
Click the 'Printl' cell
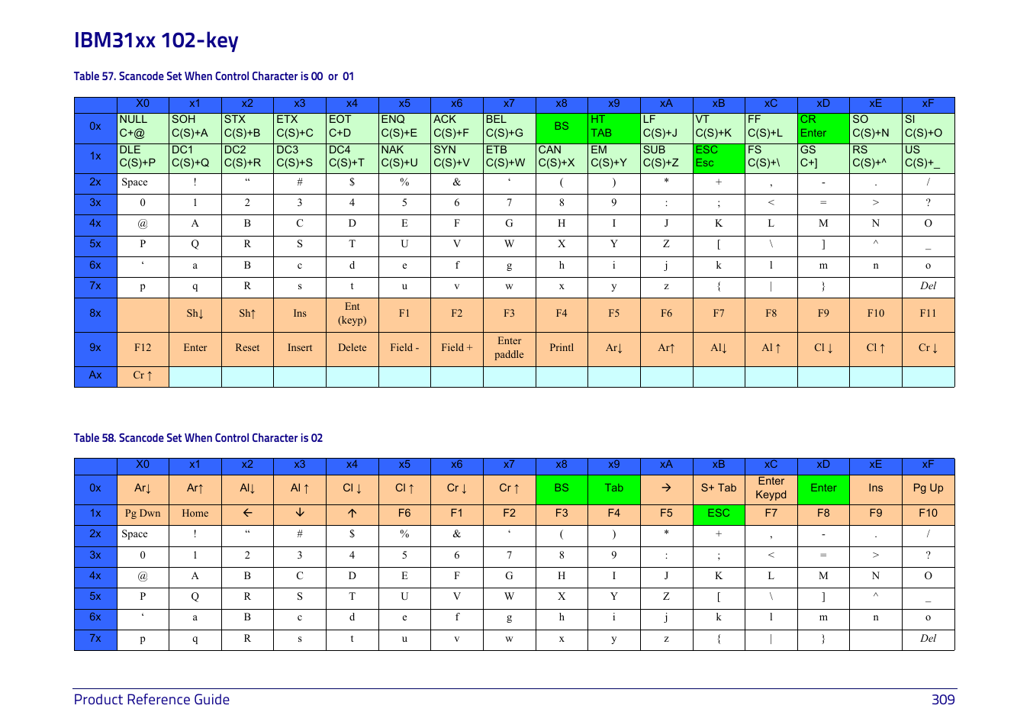click(562, 348)
